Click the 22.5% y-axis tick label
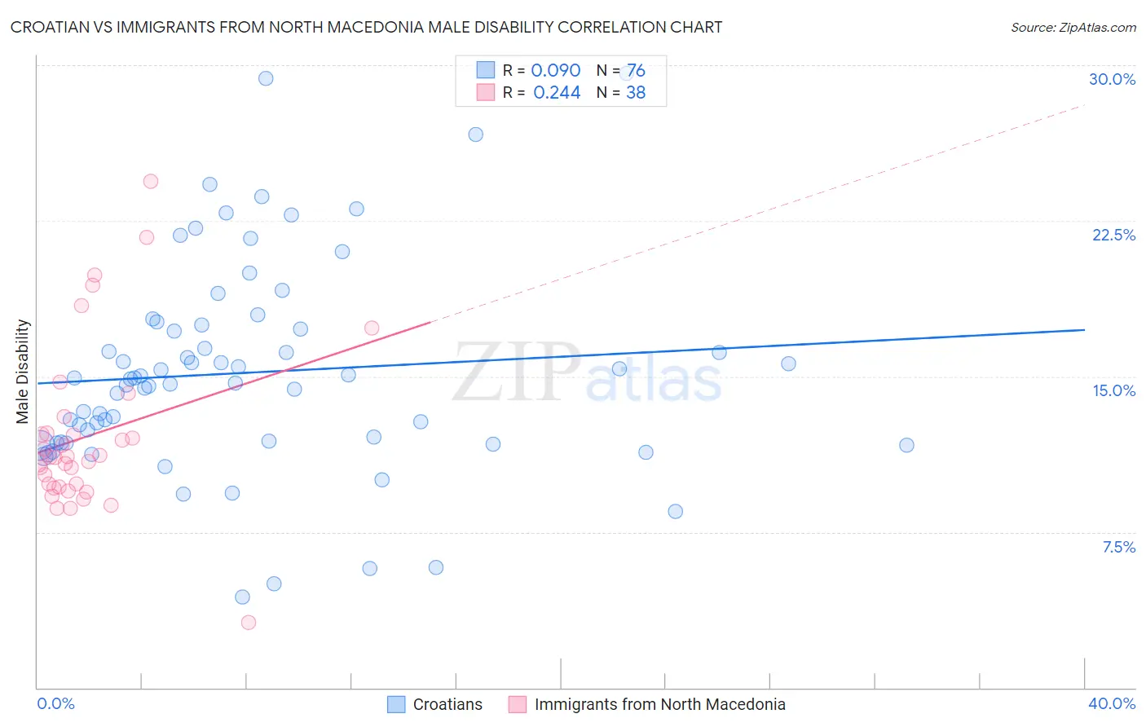 tap(1113, 235)
